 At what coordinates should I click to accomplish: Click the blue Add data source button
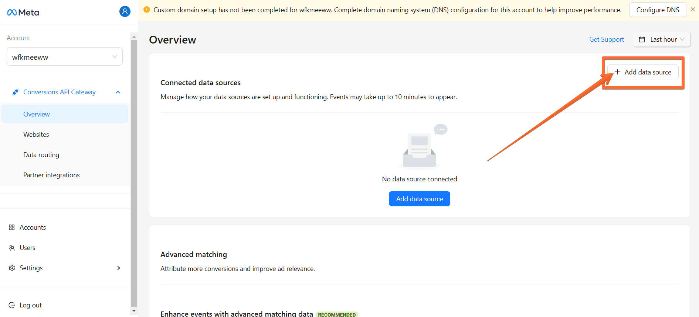(x=419, y=199)
